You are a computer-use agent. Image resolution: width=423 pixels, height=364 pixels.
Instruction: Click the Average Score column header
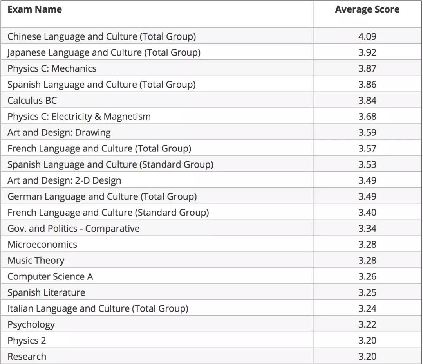[367, 10]
